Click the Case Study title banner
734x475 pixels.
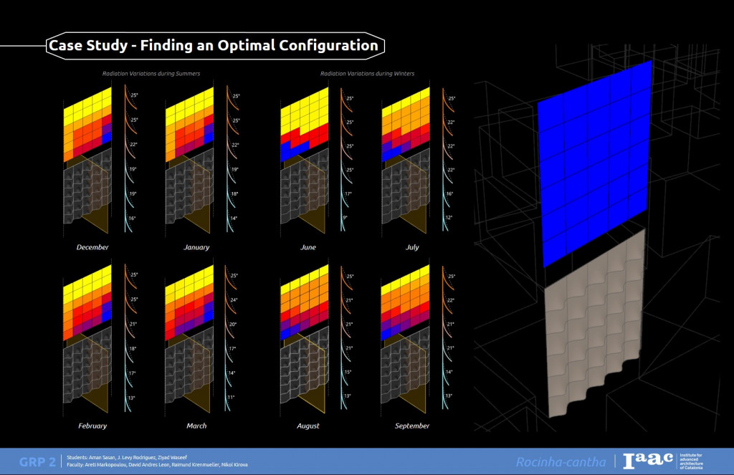coord(213,46)
